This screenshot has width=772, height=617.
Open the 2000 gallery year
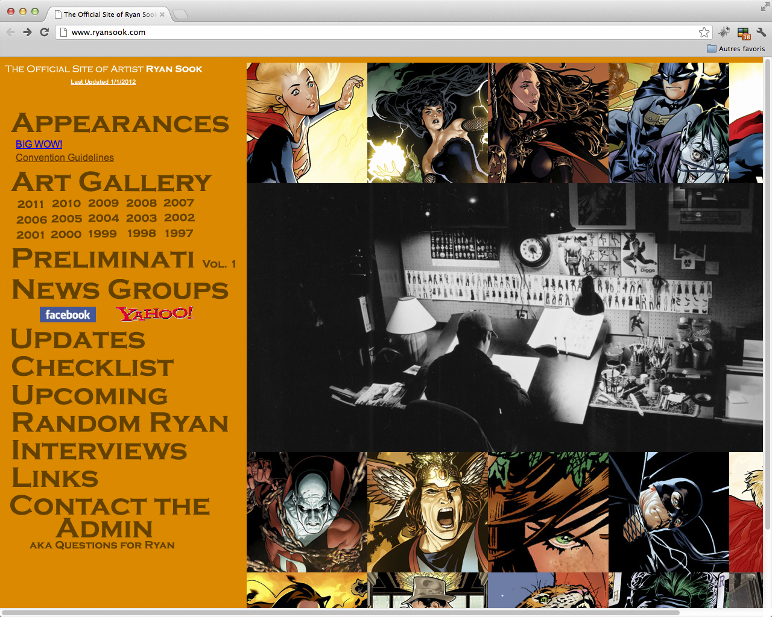click(x=66, y=234)
